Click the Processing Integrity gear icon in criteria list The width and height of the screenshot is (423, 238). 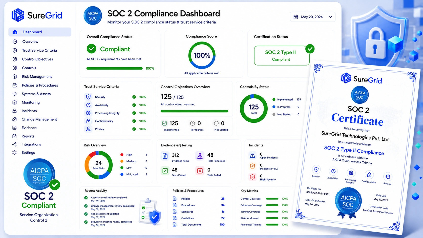click(88, 113)
